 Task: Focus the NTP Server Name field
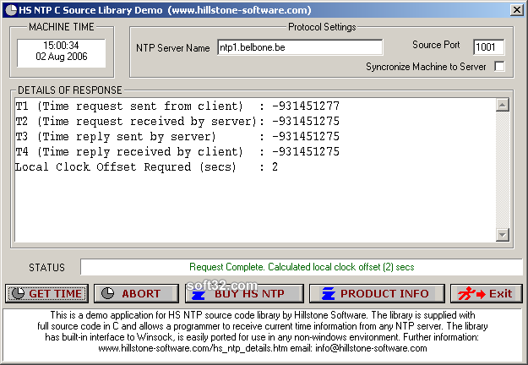pos(300,47)
